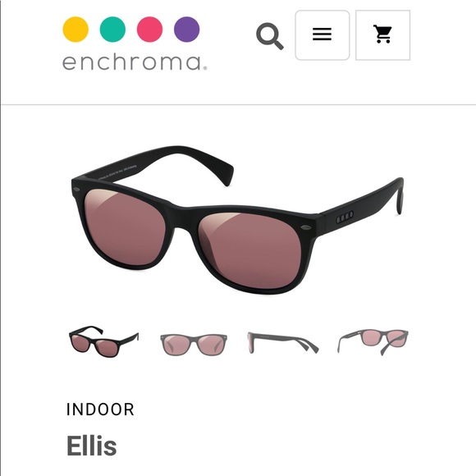
Task: Select the folded rear-view glasses thumbnail
Action: tap(373, 341)
